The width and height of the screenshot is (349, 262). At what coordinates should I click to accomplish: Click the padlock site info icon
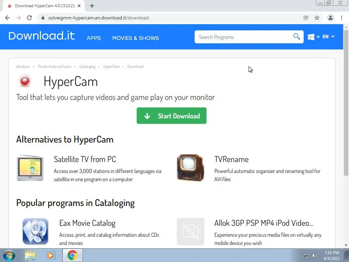tap(43, 18)
